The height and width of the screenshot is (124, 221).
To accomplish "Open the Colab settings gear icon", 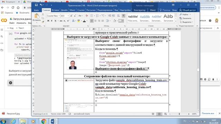I will click(x=210, y=21).
